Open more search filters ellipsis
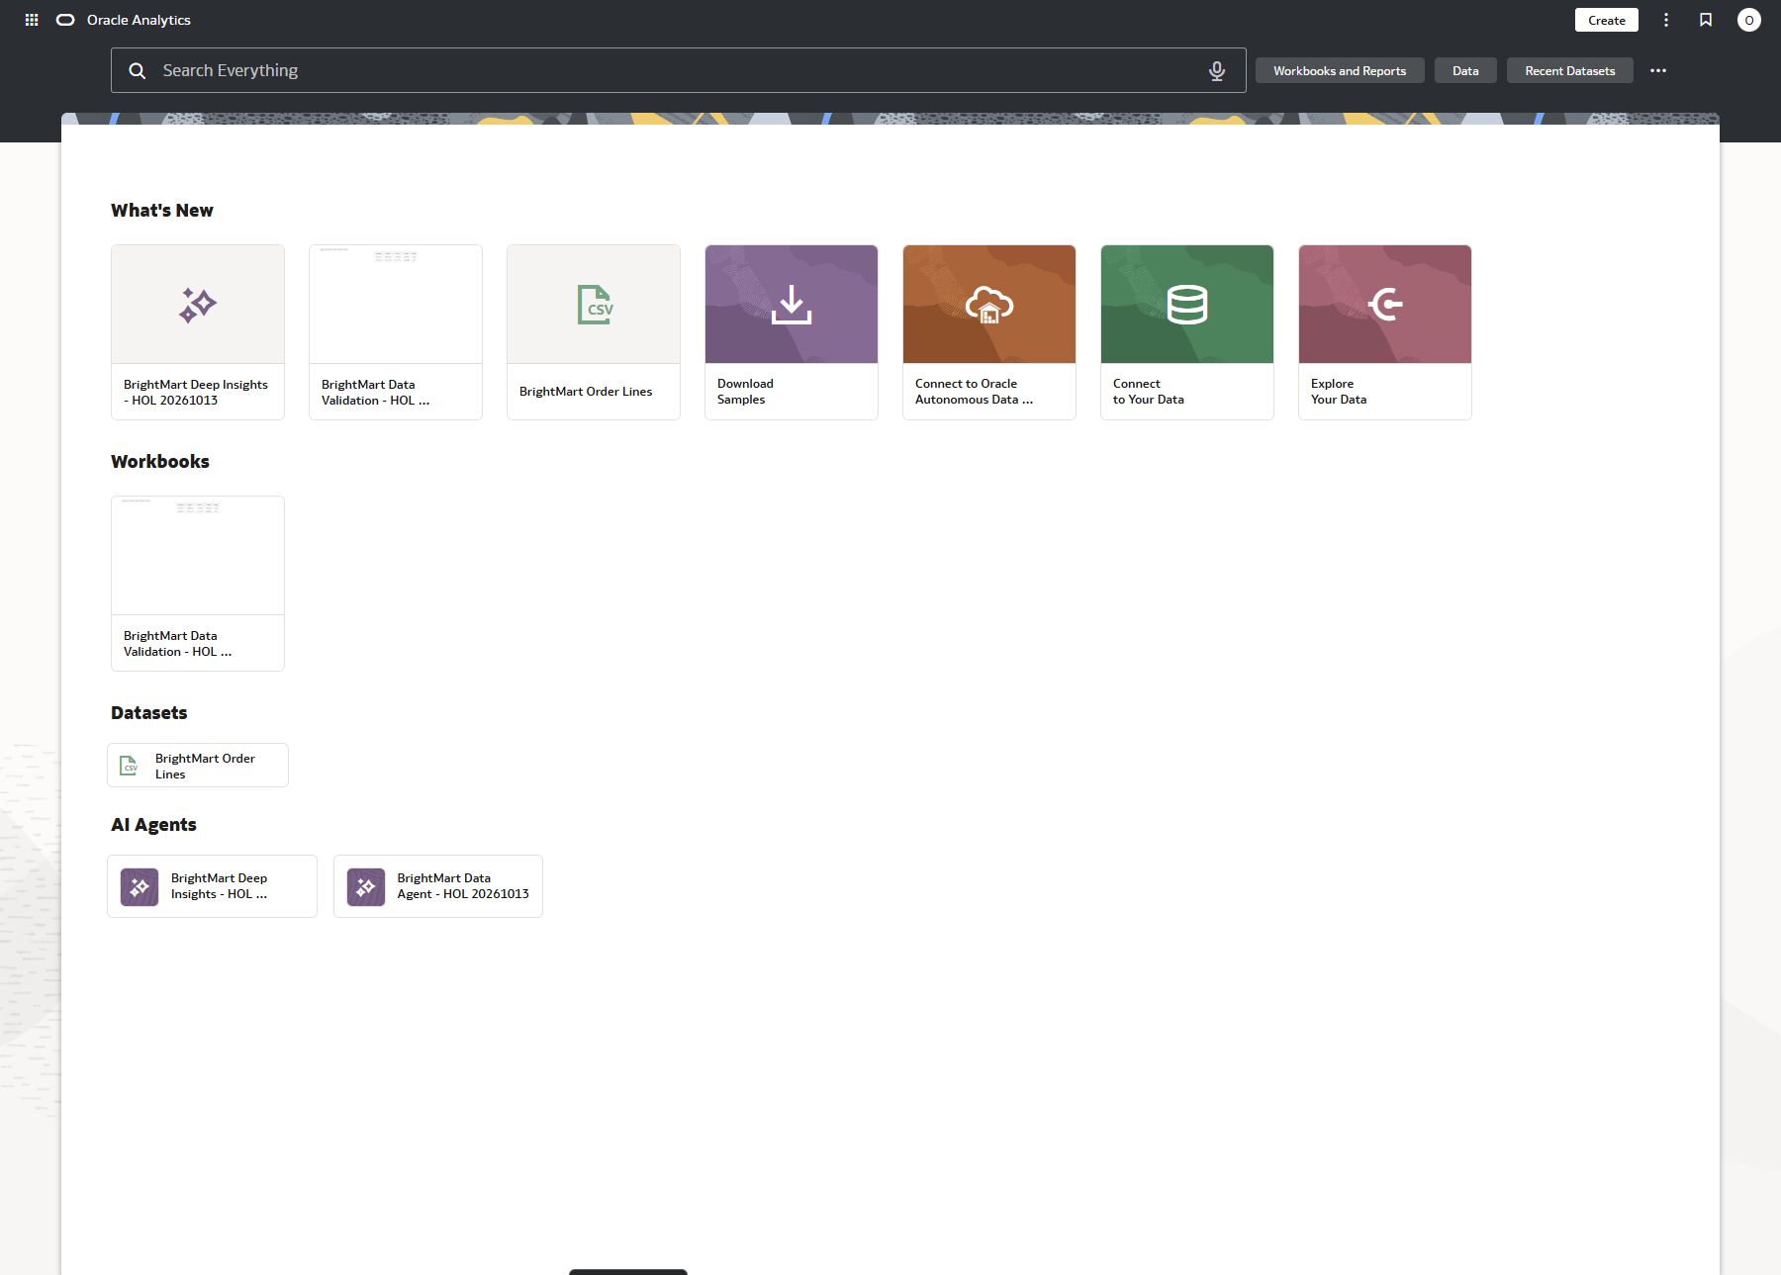This screenshot has width=1781, height=1275. 1658,71
